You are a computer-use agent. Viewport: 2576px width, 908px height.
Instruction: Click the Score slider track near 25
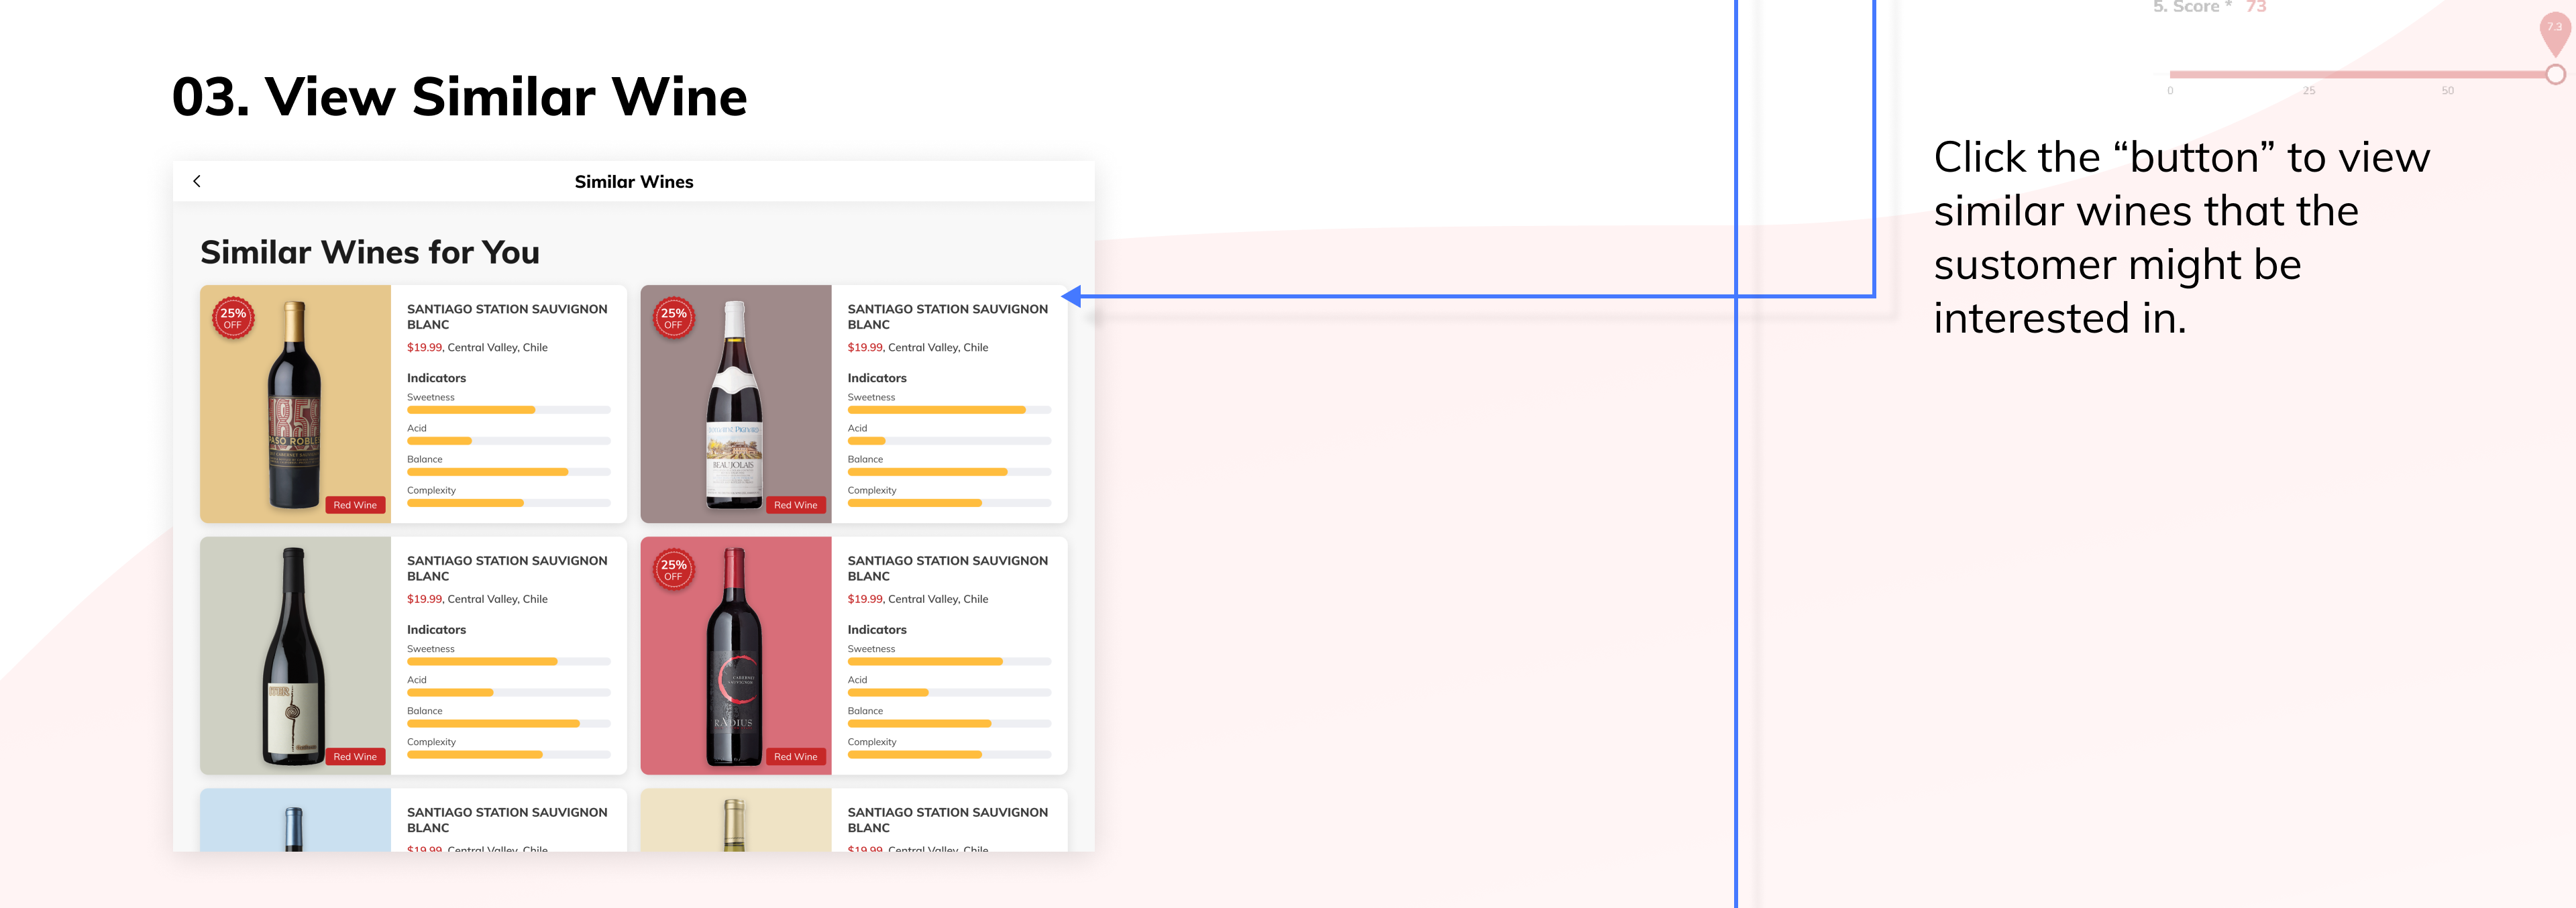[2309, 74]
